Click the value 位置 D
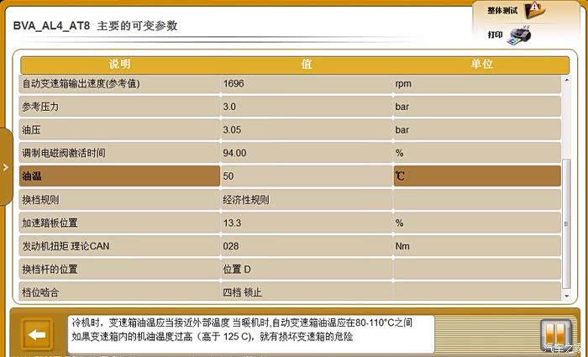Viewport: 588px width, 357px height. click(x=237, y=270)
